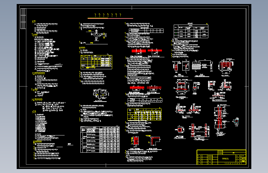Select the large white data table in second column

tap(100, 140)
